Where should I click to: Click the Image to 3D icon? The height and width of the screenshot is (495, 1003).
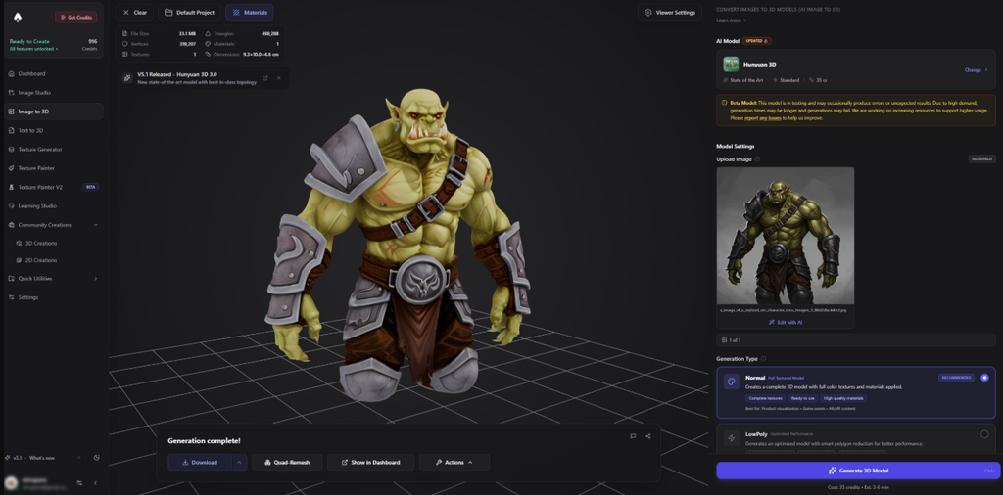(x=12, y=112)
